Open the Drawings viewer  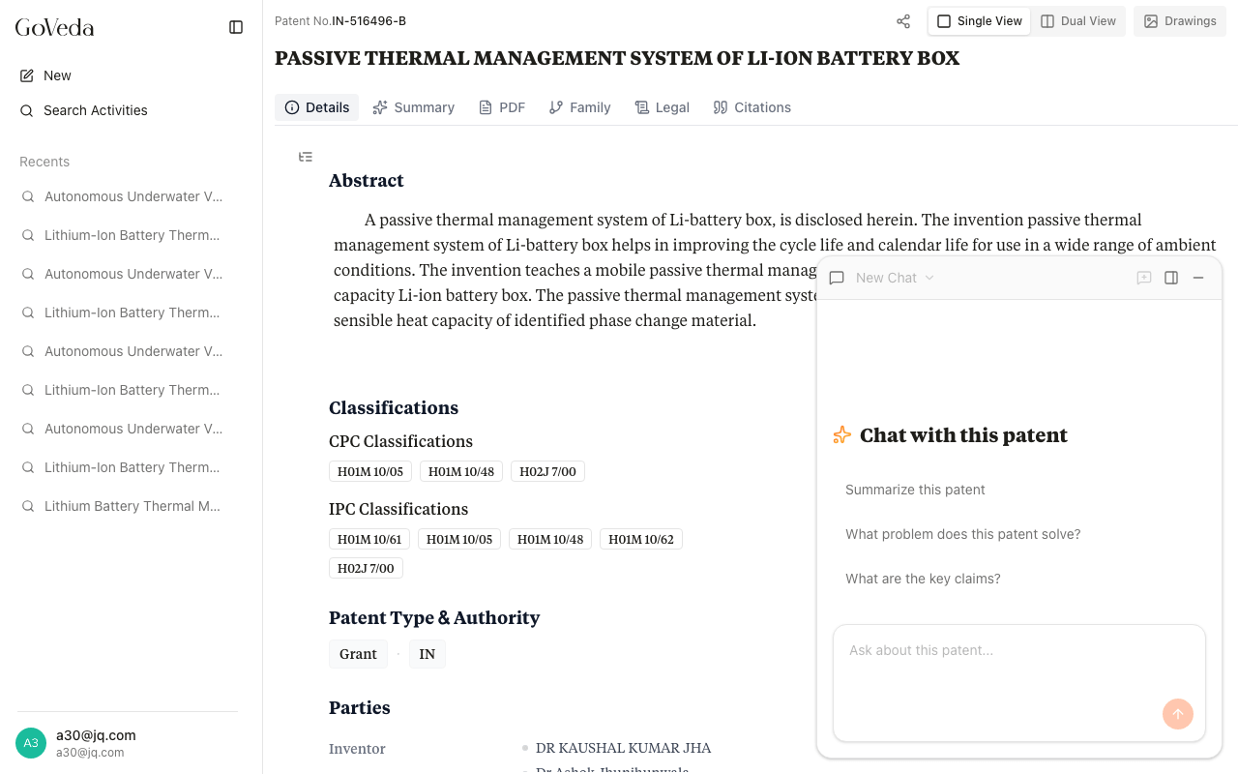[1180, 21]
